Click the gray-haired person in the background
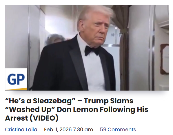Screen dimensions: 173x135 pyautogui.click(x=54, y=39)
